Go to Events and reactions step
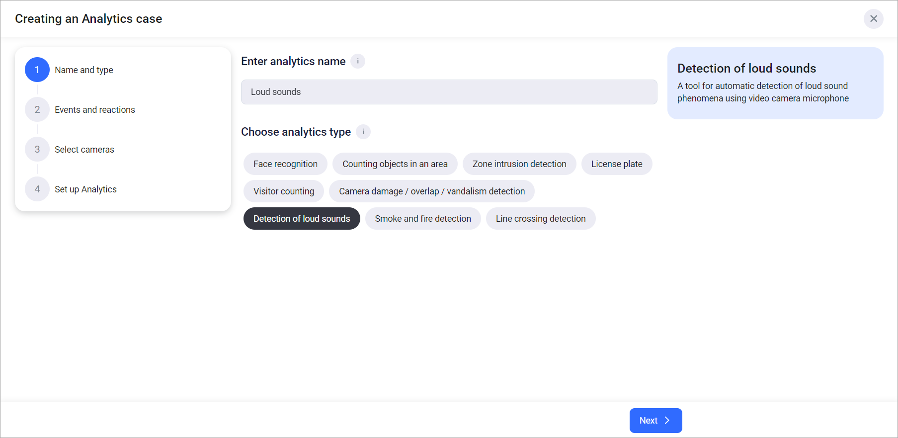This screenshot has width=898, height=438. 94,110
